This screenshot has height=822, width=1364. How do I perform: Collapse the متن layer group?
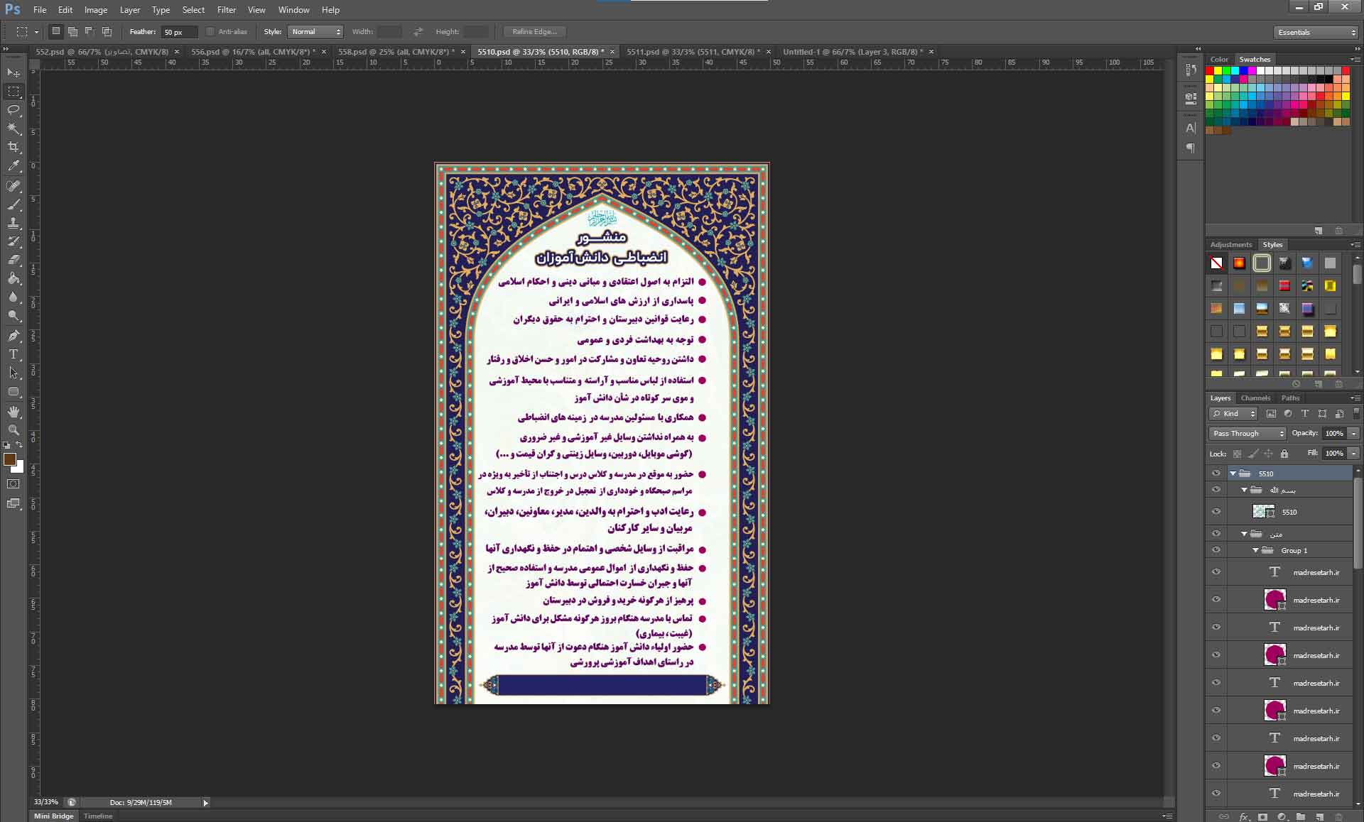[1244, 534]
